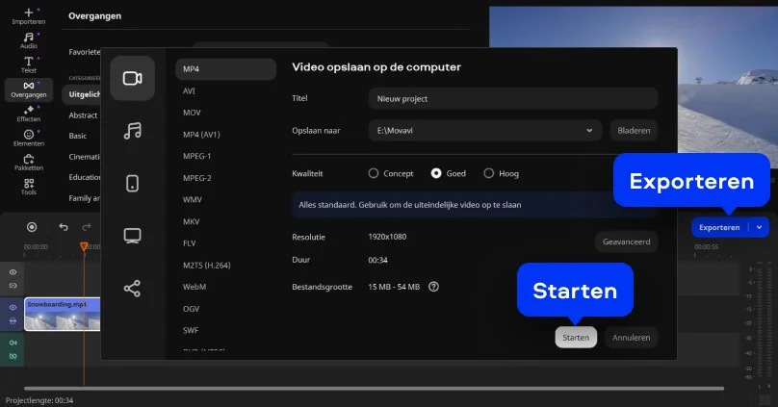
Task: Choose MP4 format
Action: tap(225, 69)
